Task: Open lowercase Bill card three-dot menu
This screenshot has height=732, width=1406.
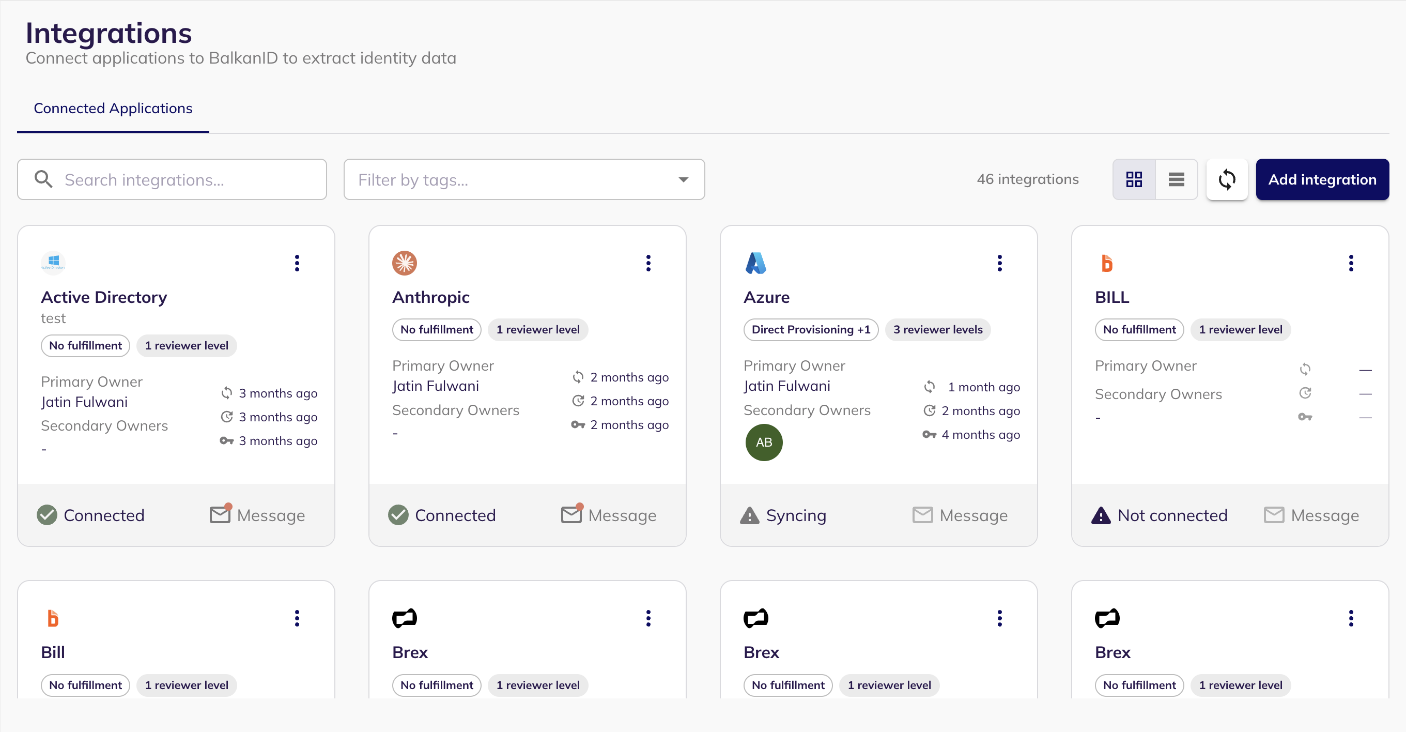Action: (x=297, y=618)
